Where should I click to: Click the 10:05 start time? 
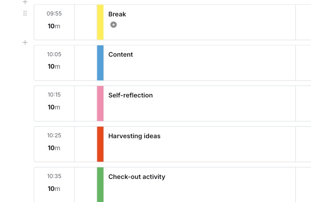(x=54, y=54)
